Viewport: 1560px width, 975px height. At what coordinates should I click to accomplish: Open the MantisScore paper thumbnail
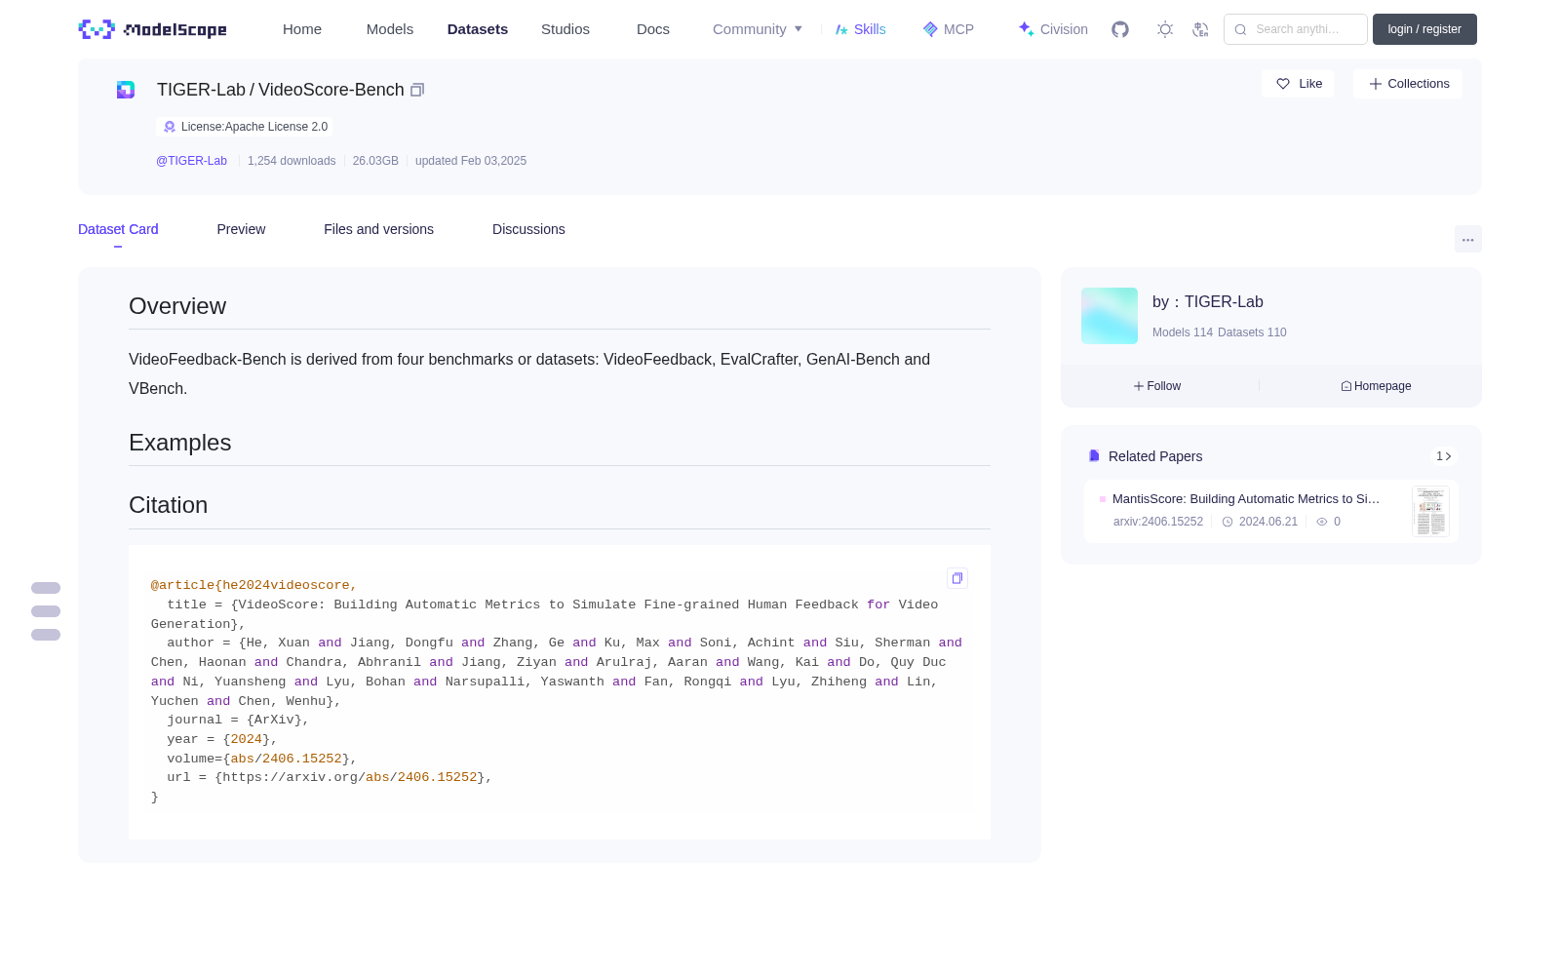pyautogui.click(x=1430, y=511)
